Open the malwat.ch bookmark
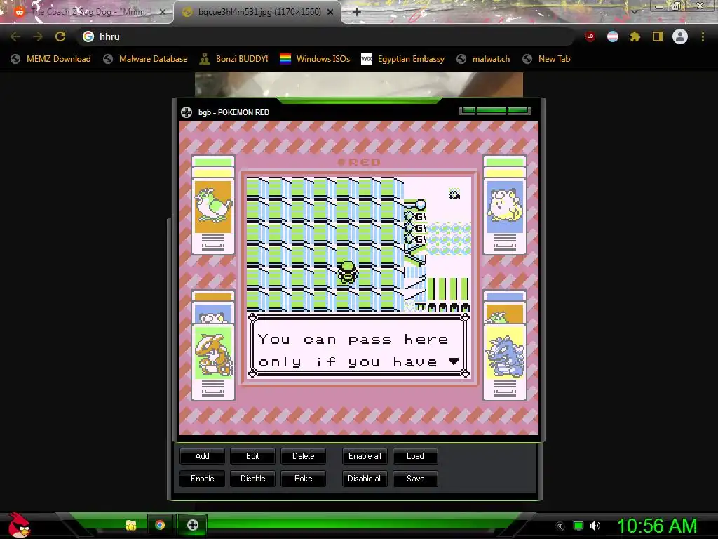This screenshot has height=539, width=718. pyautogui.click(x=483, y=59)
